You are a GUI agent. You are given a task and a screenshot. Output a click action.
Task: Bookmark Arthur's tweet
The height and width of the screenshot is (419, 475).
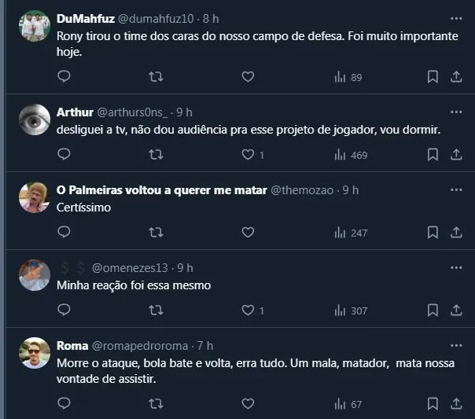coord(433,155)
